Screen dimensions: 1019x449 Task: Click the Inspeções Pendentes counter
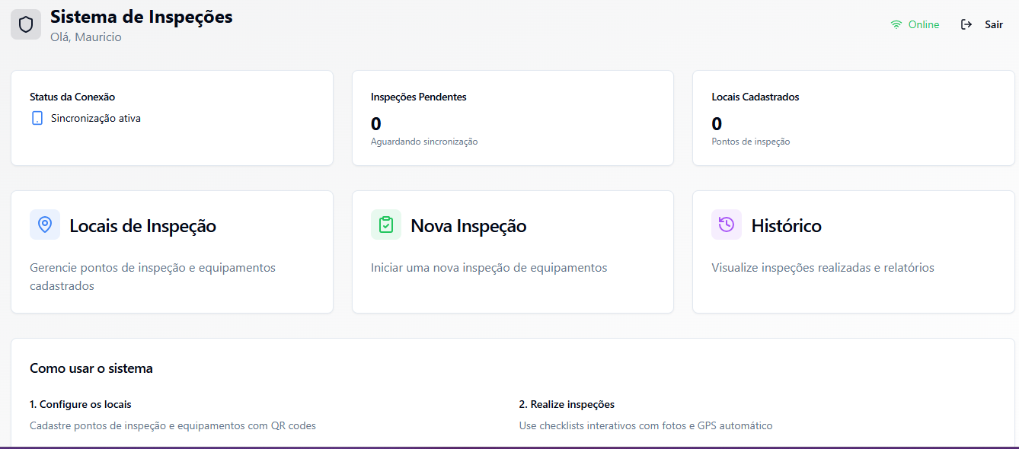tap(375, 123)
